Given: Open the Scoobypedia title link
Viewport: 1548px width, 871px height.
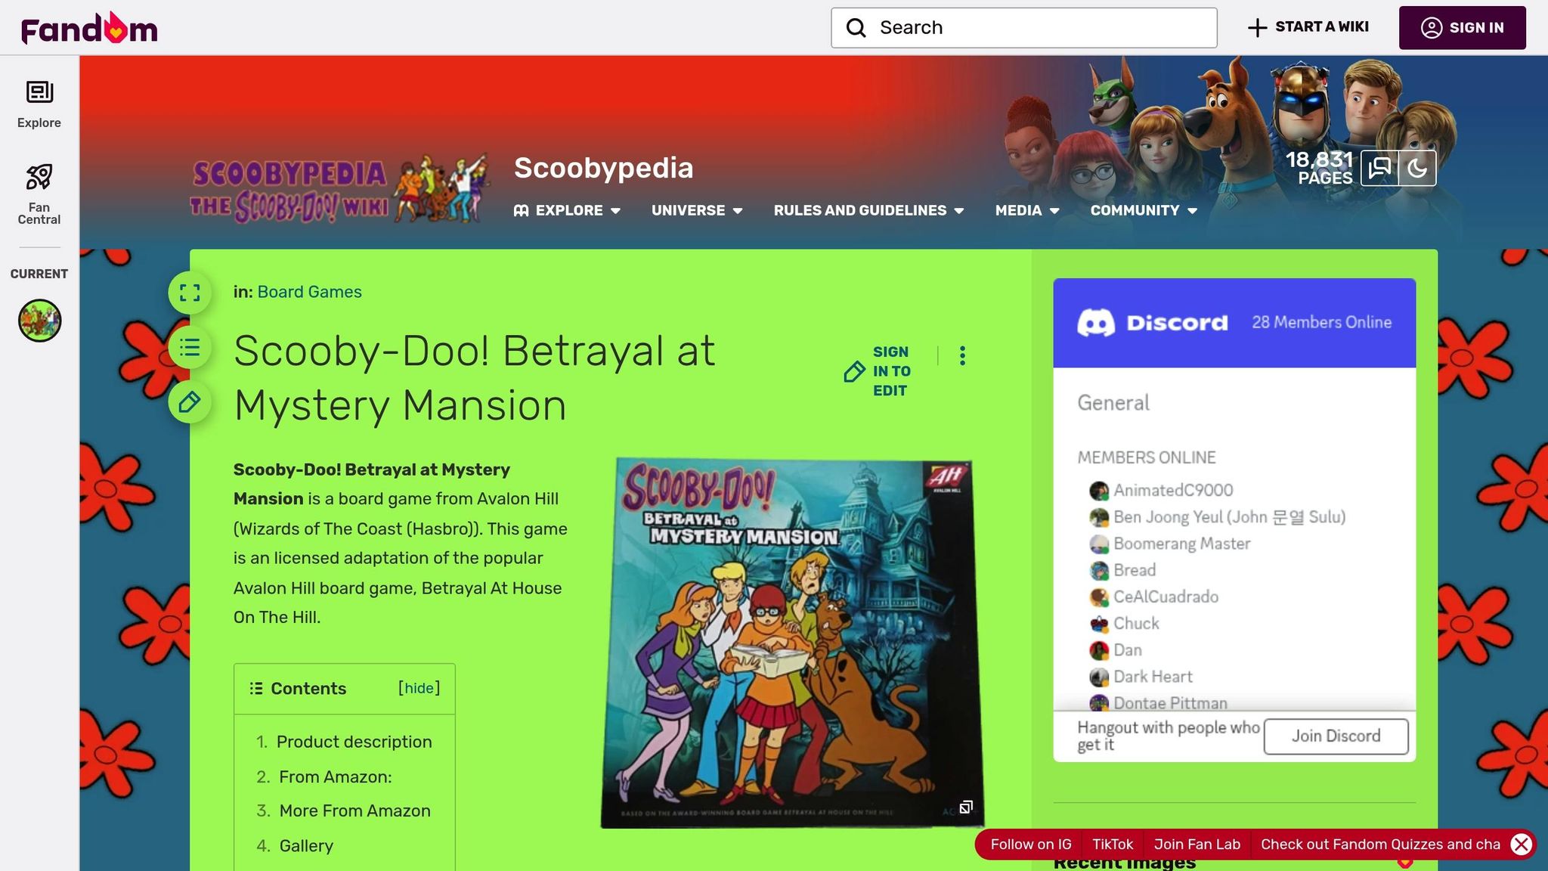Looking at the screenshot, I should 603,168.
